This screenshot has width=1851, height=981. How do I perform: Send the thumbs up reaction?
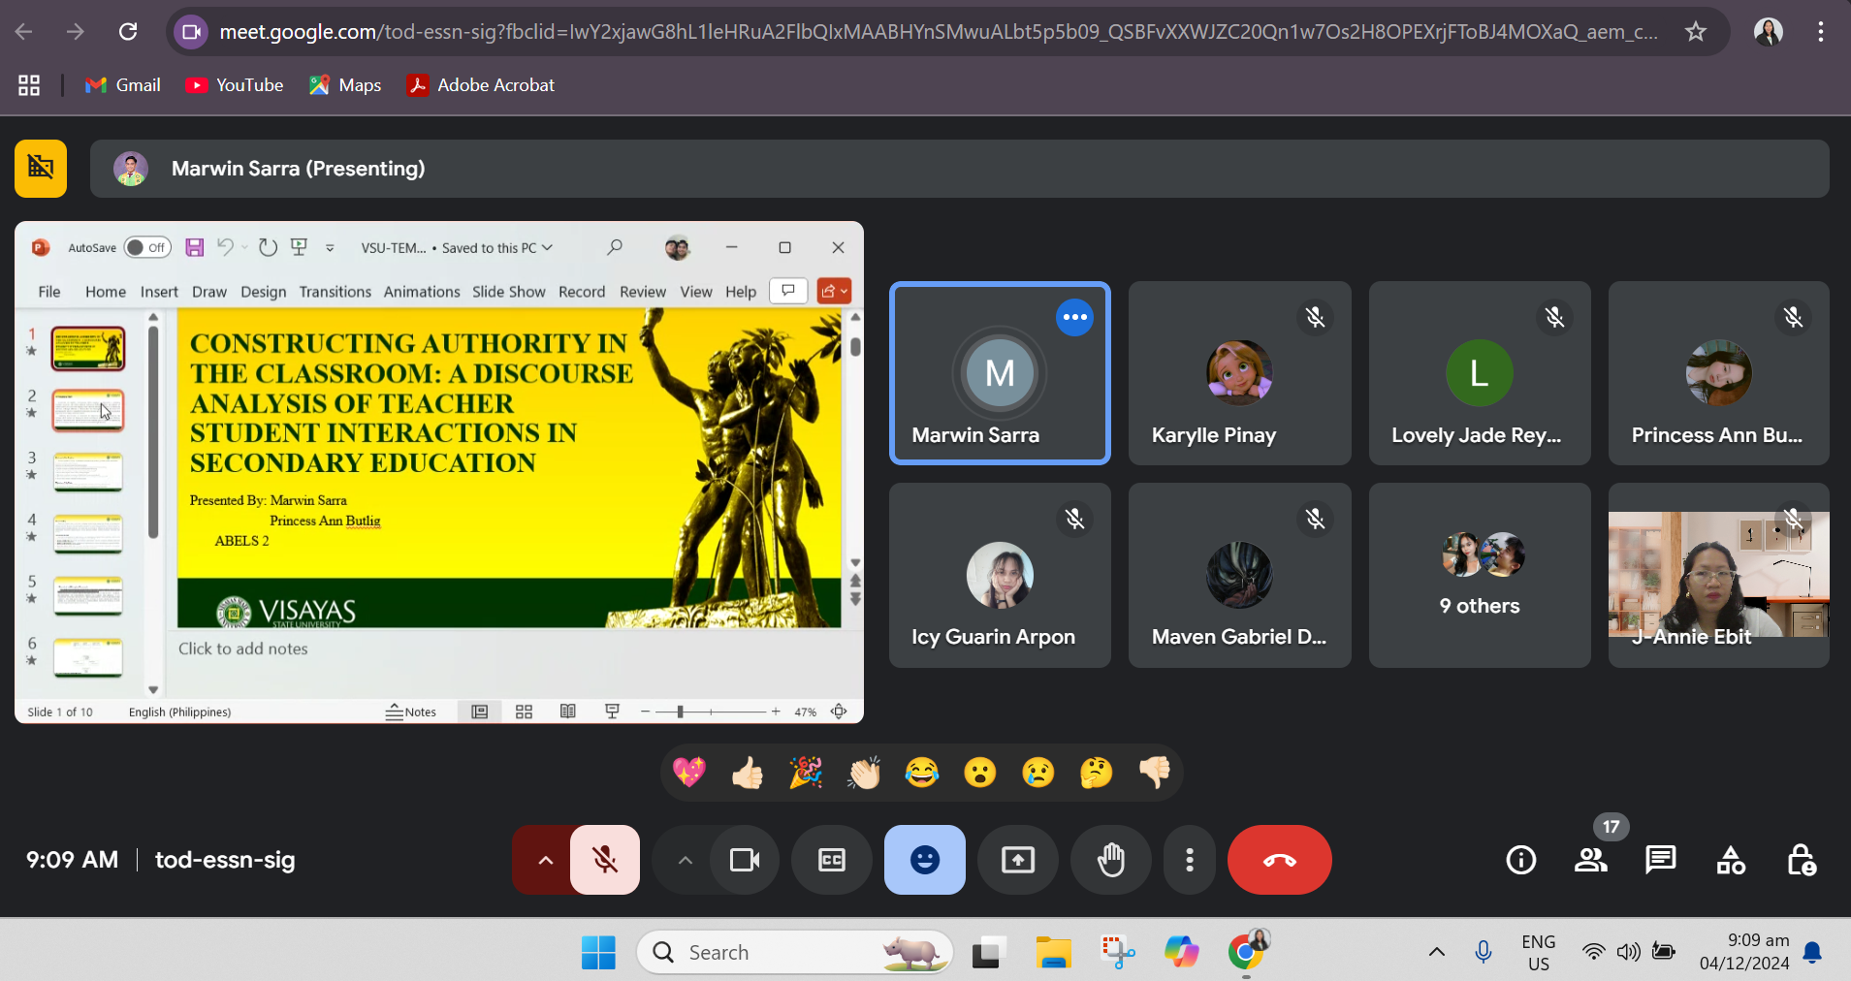point(748,773)
